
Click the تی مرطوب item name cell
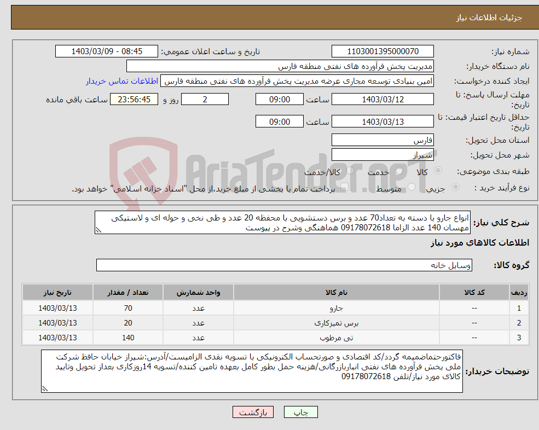point(337,338)
